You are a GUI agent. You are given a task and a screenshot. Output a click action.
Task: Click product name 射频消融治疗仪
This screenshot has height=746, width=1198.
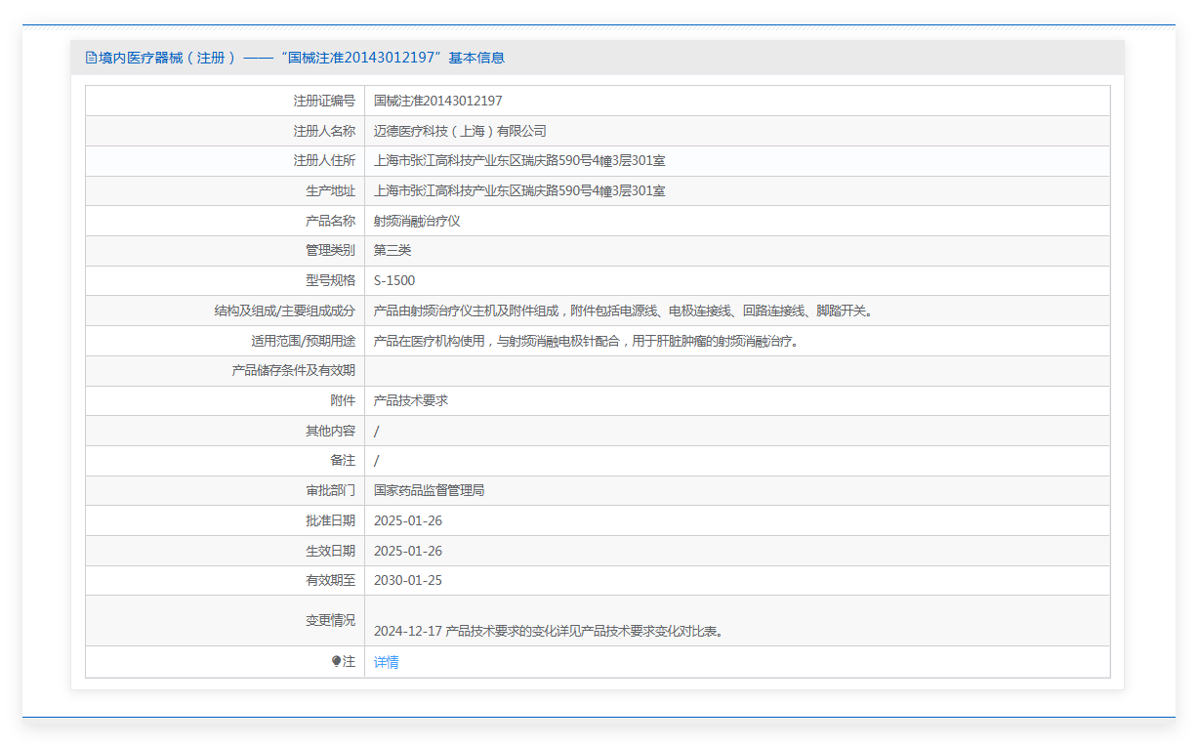pos(417,221)
